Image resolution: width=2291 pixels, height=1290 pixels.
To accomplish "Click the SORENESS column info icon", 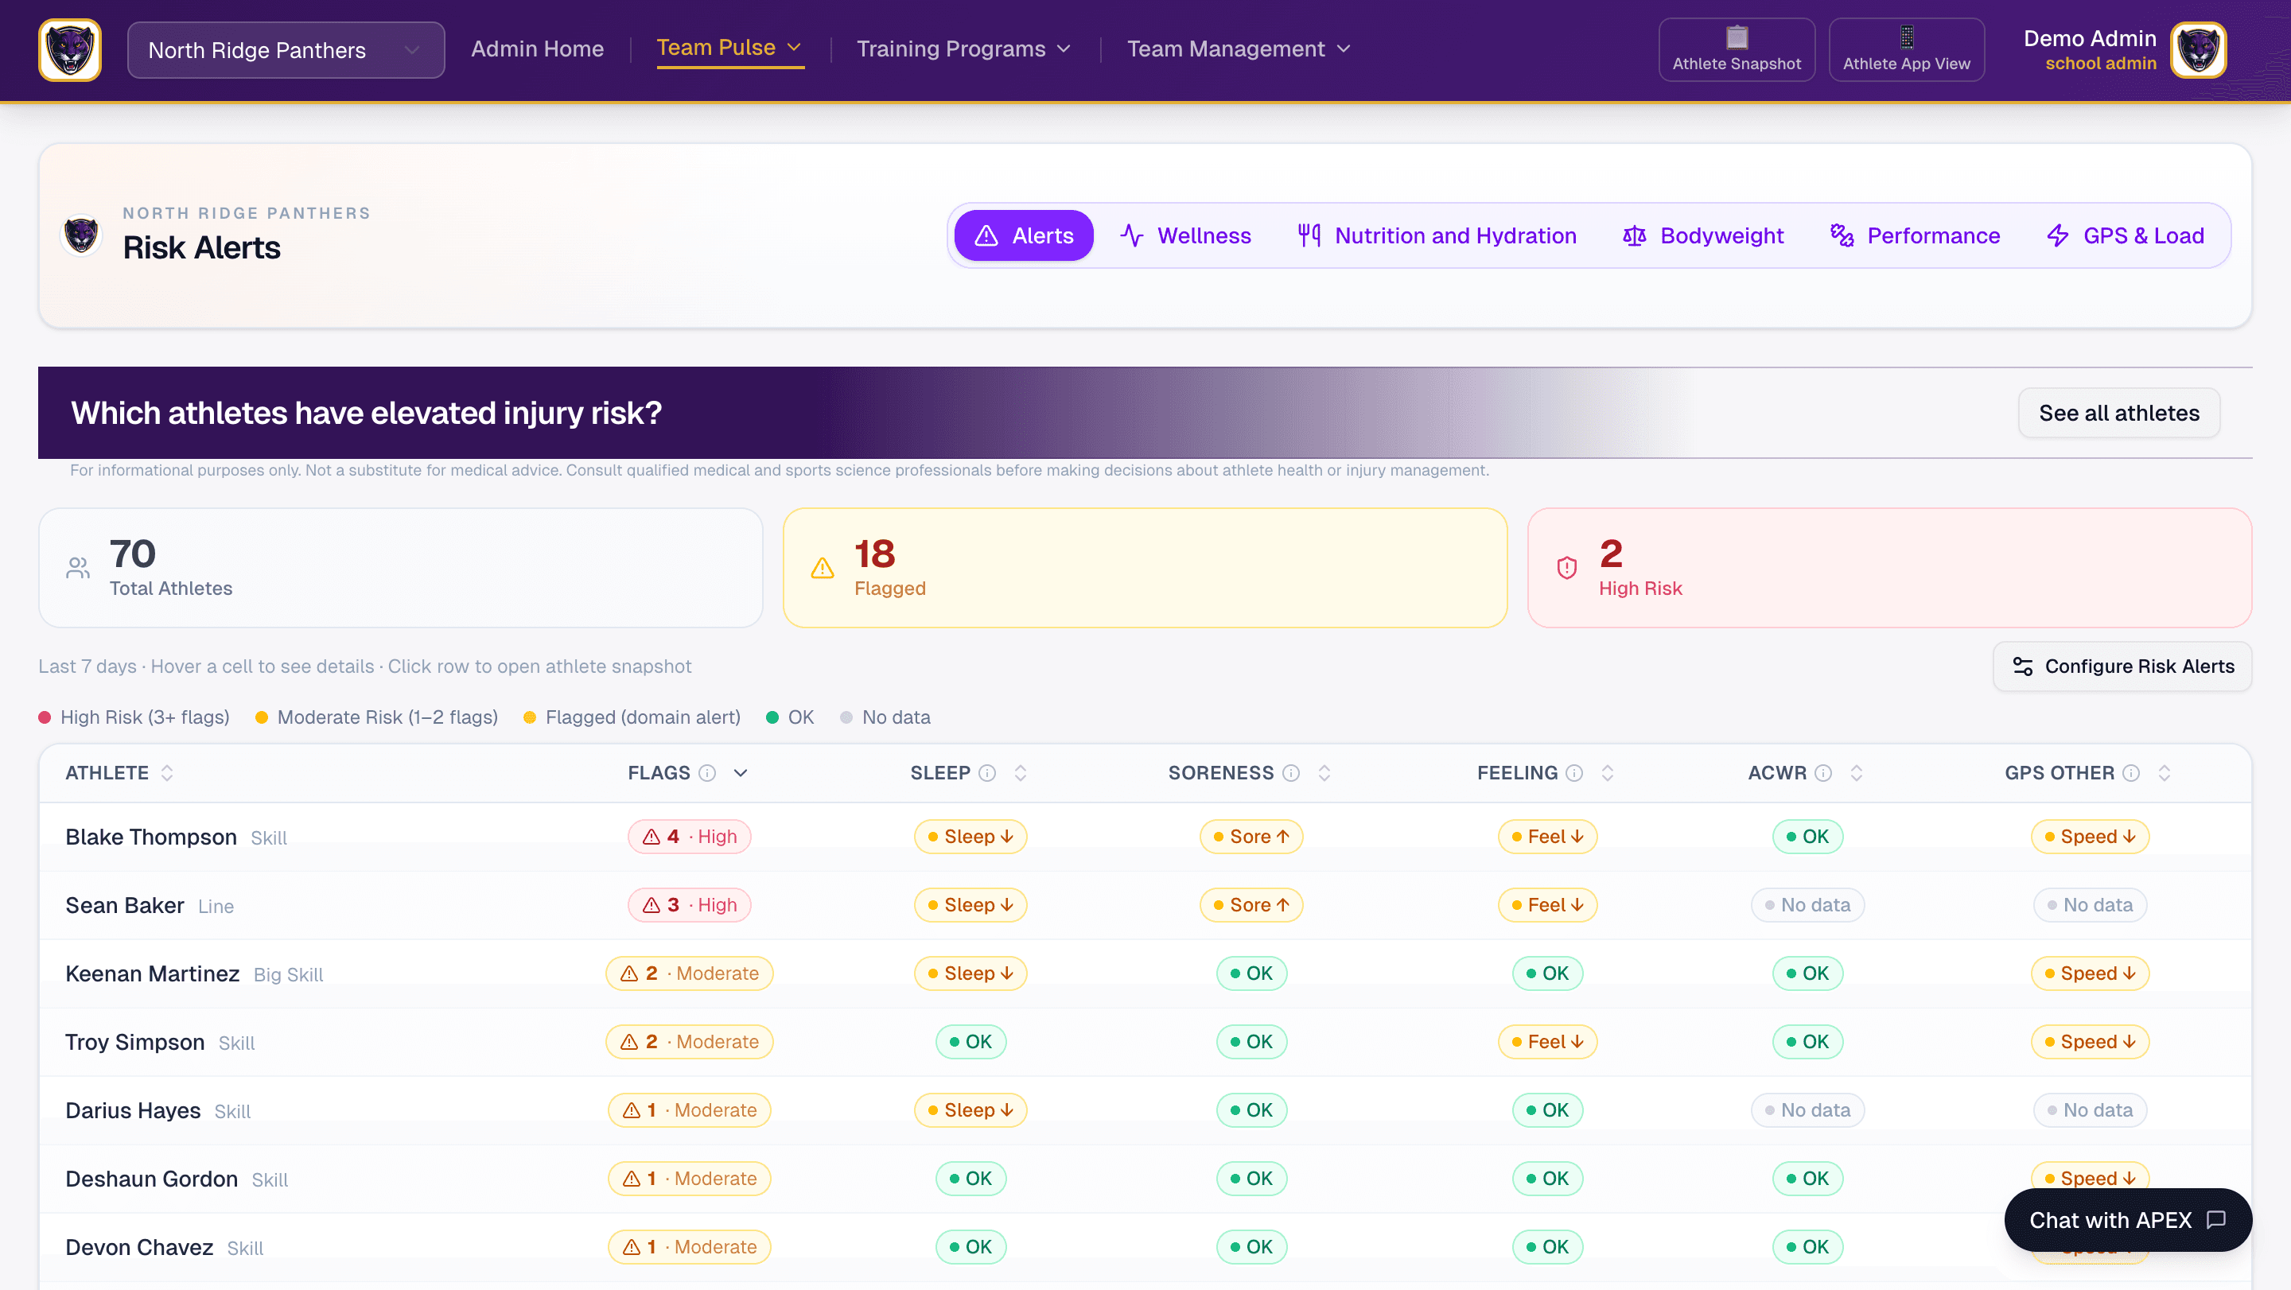I will click(x=1291, y=772).
